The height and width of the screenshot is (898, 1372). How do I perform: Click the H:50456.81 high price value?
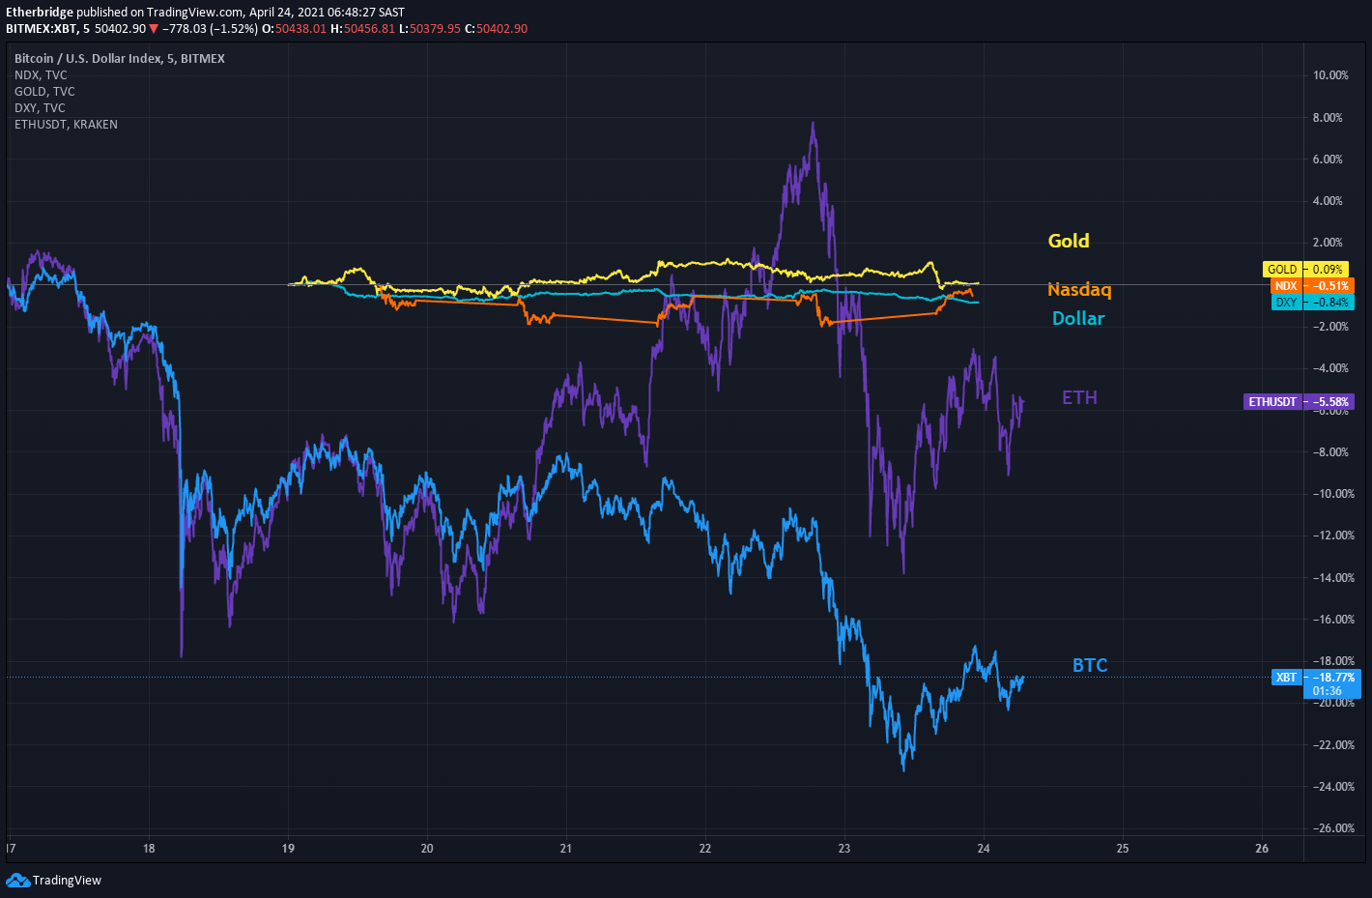point(362,29)
